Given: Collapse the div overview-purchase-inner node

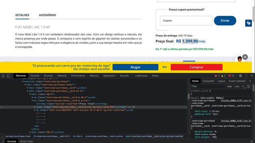Looking at the screenshot, I should [x=25, y=85].
